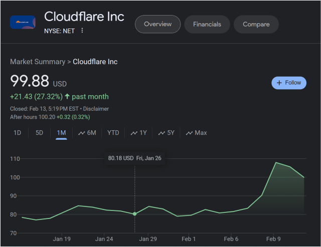Viewport: 321px width, 247px height.
Task: Click the Feb 6 x-axis label
Action: pyautogui.click(x=231, y=239)
